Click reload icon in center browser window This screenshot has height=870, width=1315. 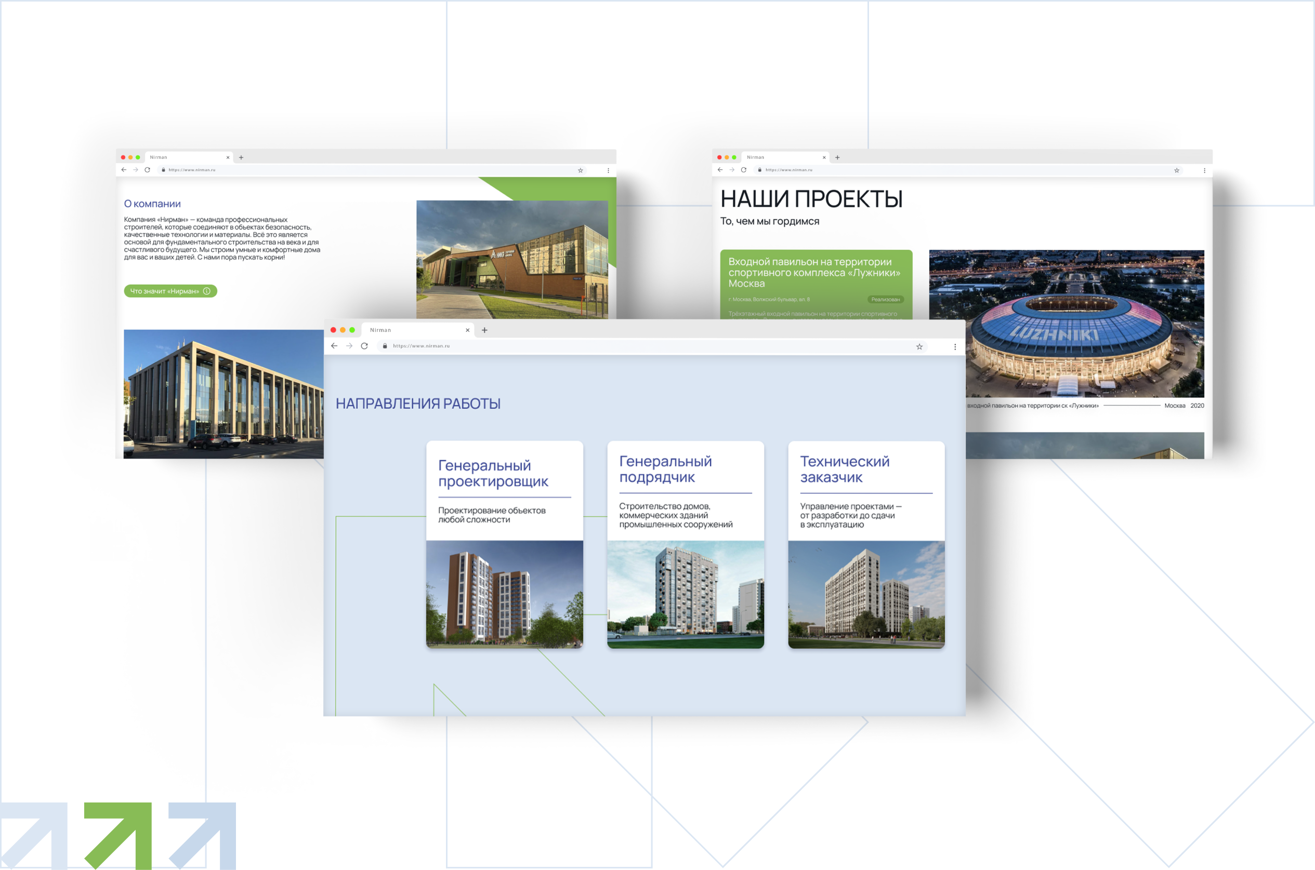pyautogui.click(x=364, y=346)
